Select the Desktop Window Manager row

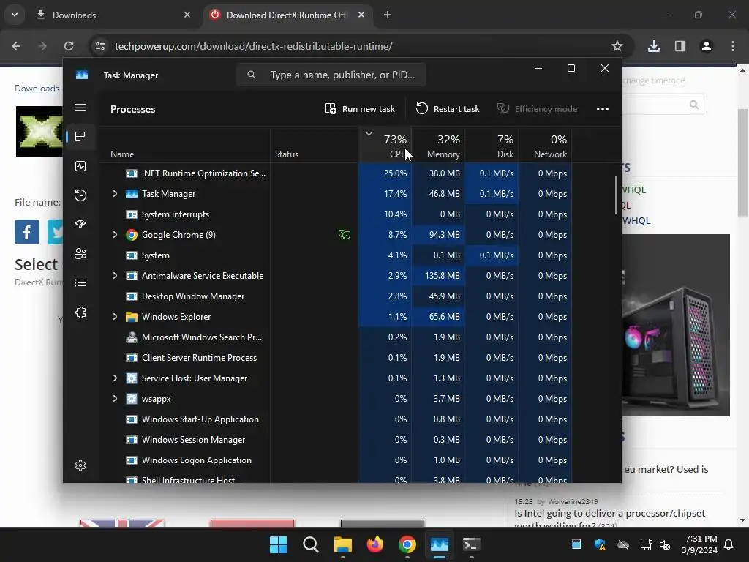336,296
